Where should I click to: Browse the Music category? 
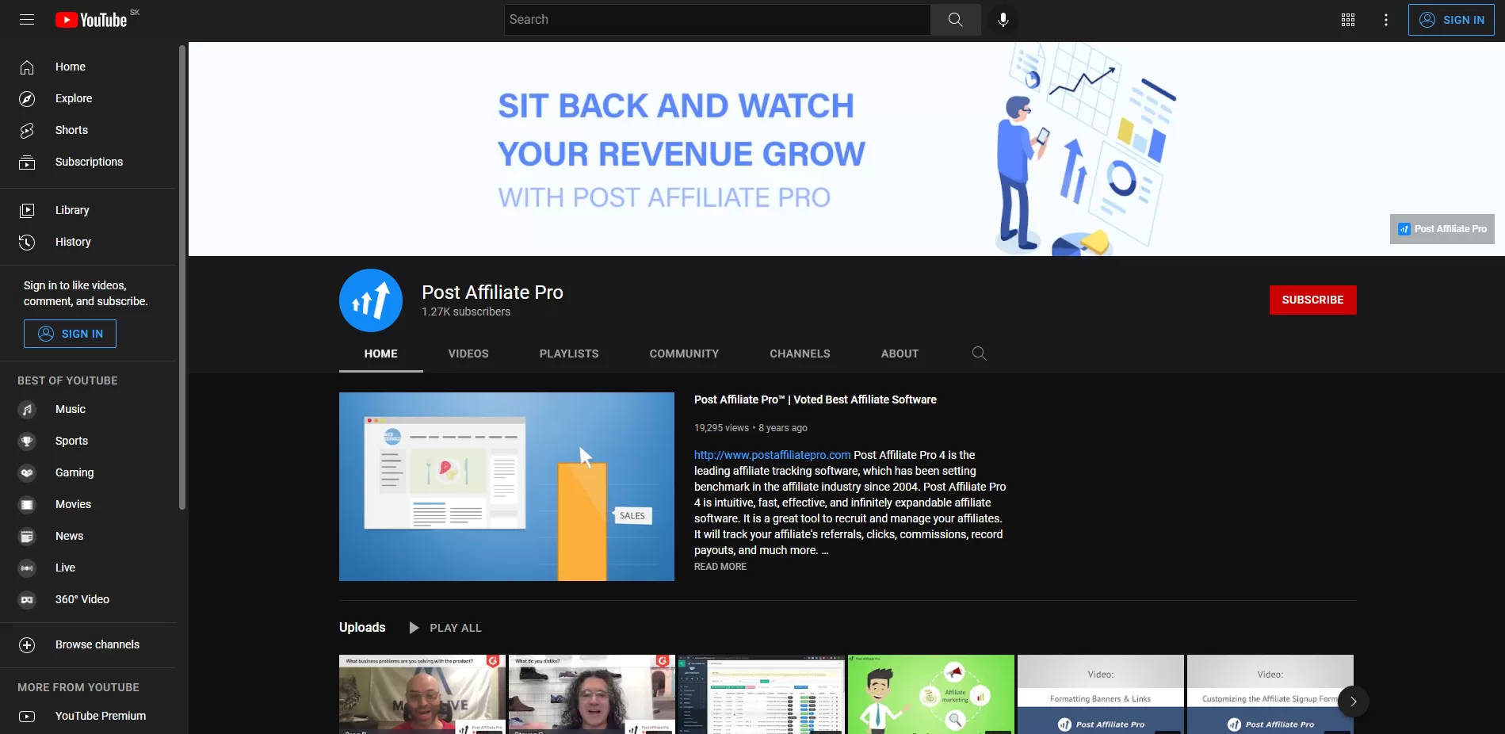click(x=70, y=409)
